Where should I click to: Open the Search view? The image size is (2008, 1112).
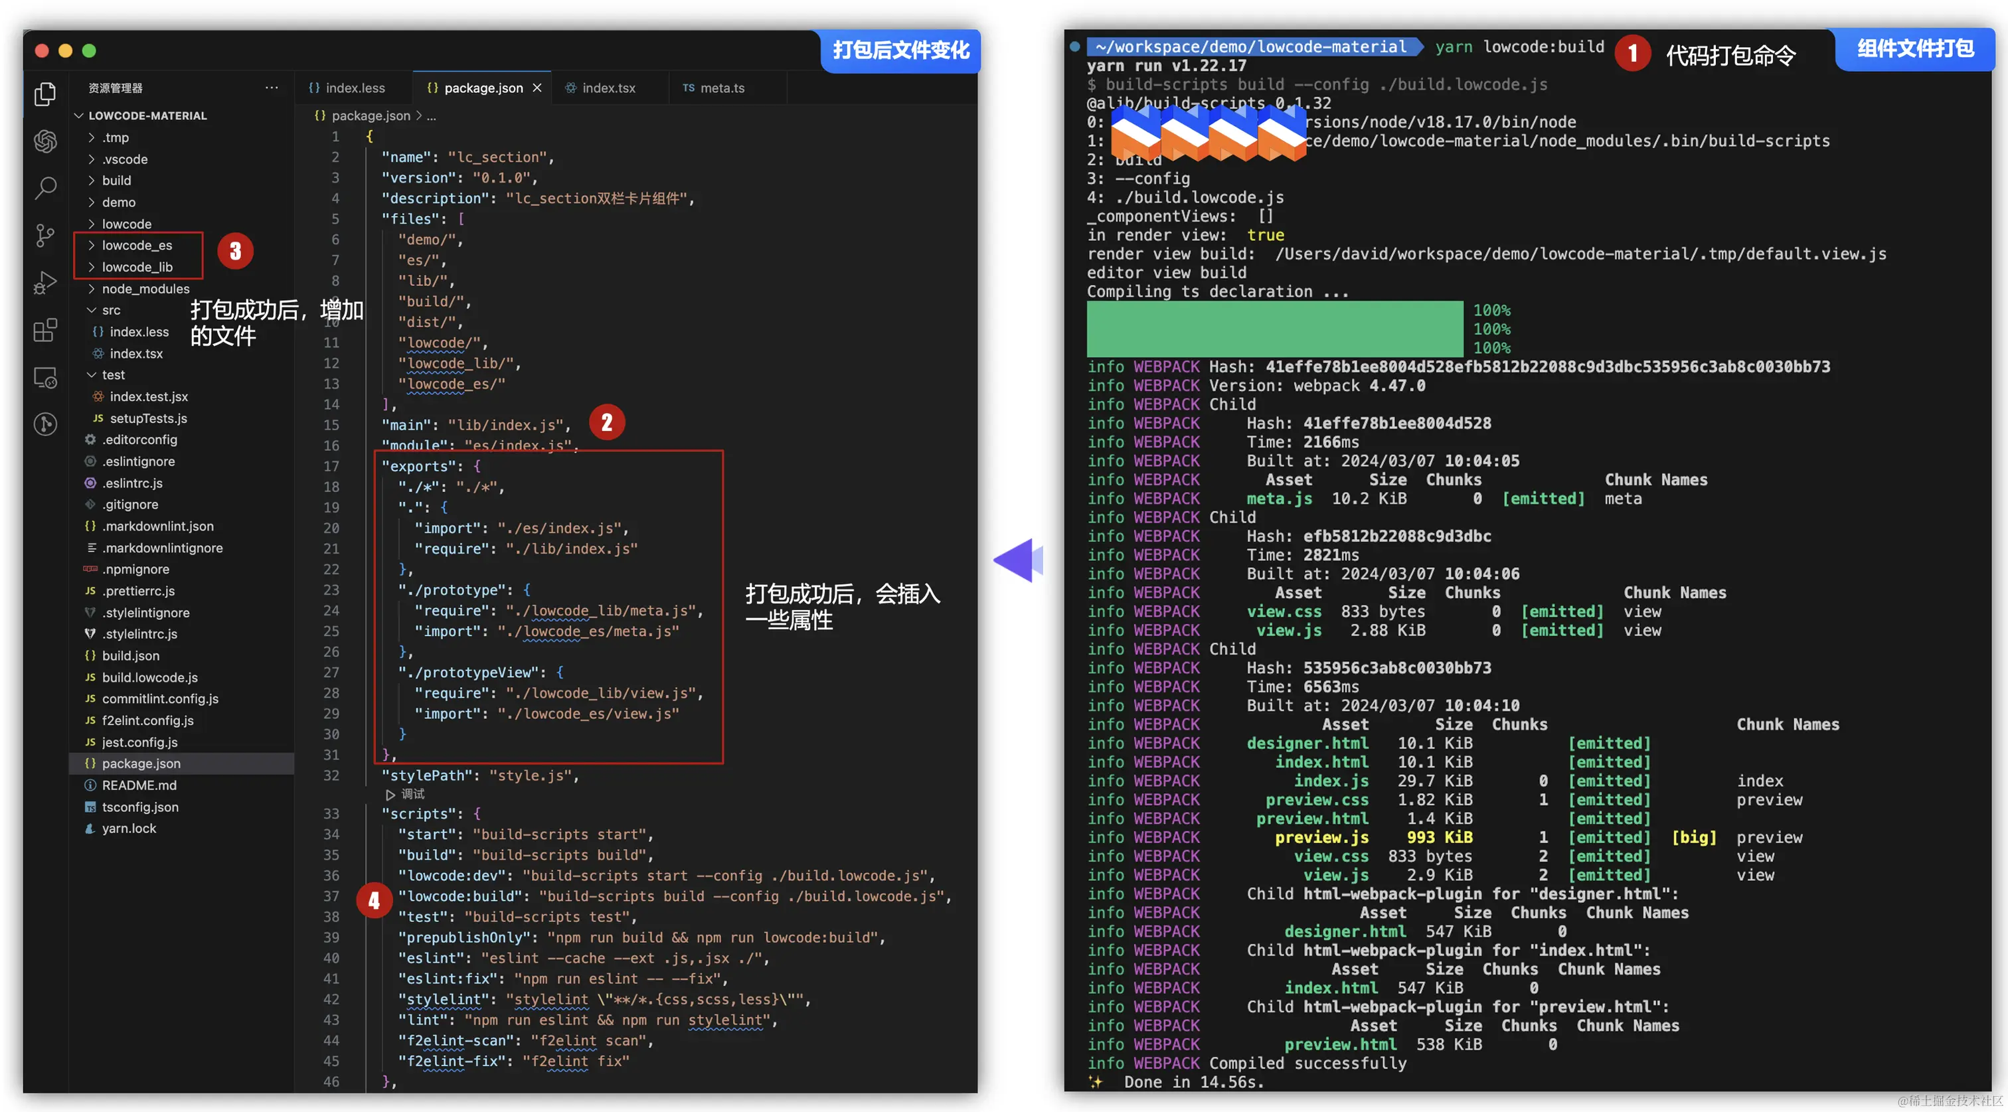click(x=44, y=188)
